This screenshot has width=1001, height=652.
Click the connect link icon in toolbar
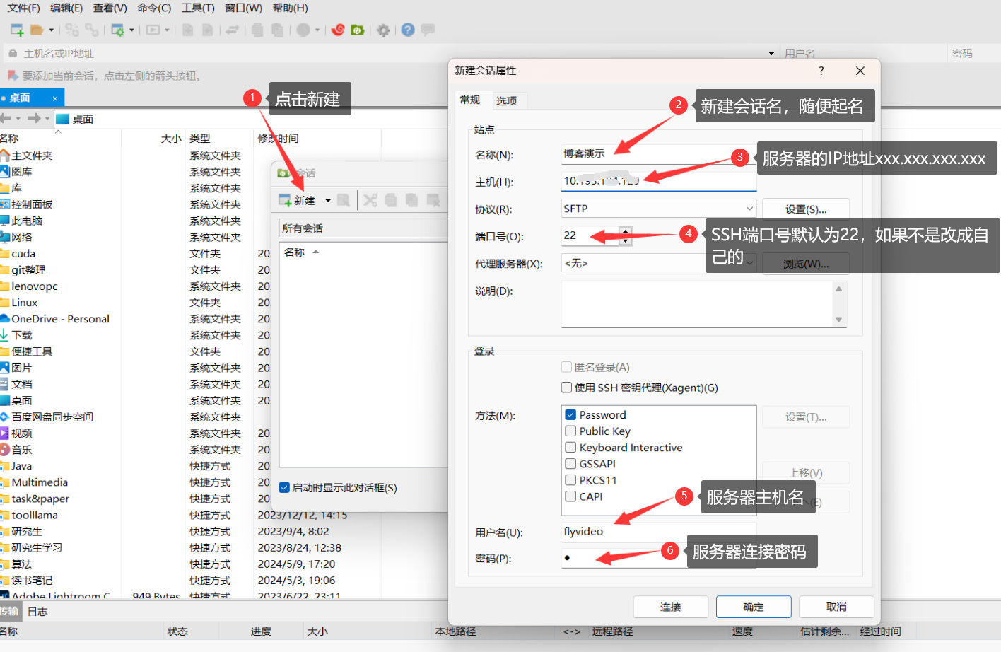click(x=71, y=30)
